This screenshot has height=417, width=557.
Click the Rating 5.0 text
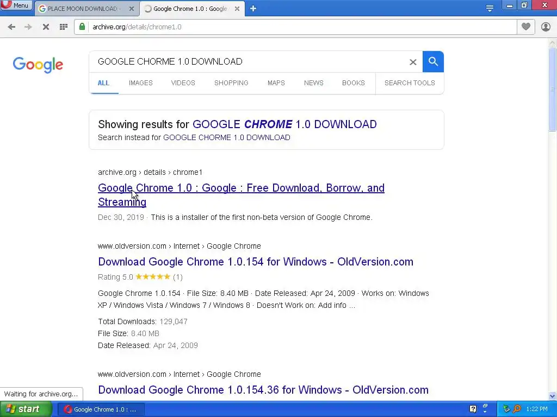[115, 277]
